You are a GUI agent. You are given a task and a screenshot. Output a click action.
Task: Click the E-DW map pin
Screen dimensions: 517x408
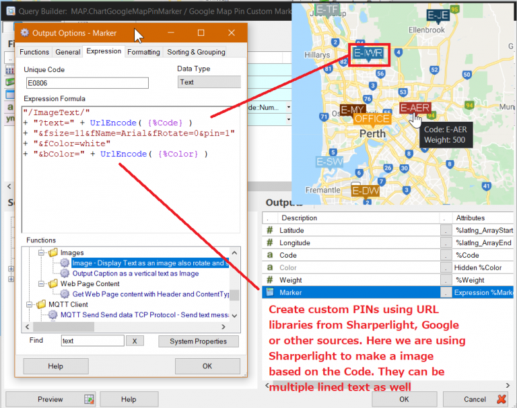coord(366,191)
